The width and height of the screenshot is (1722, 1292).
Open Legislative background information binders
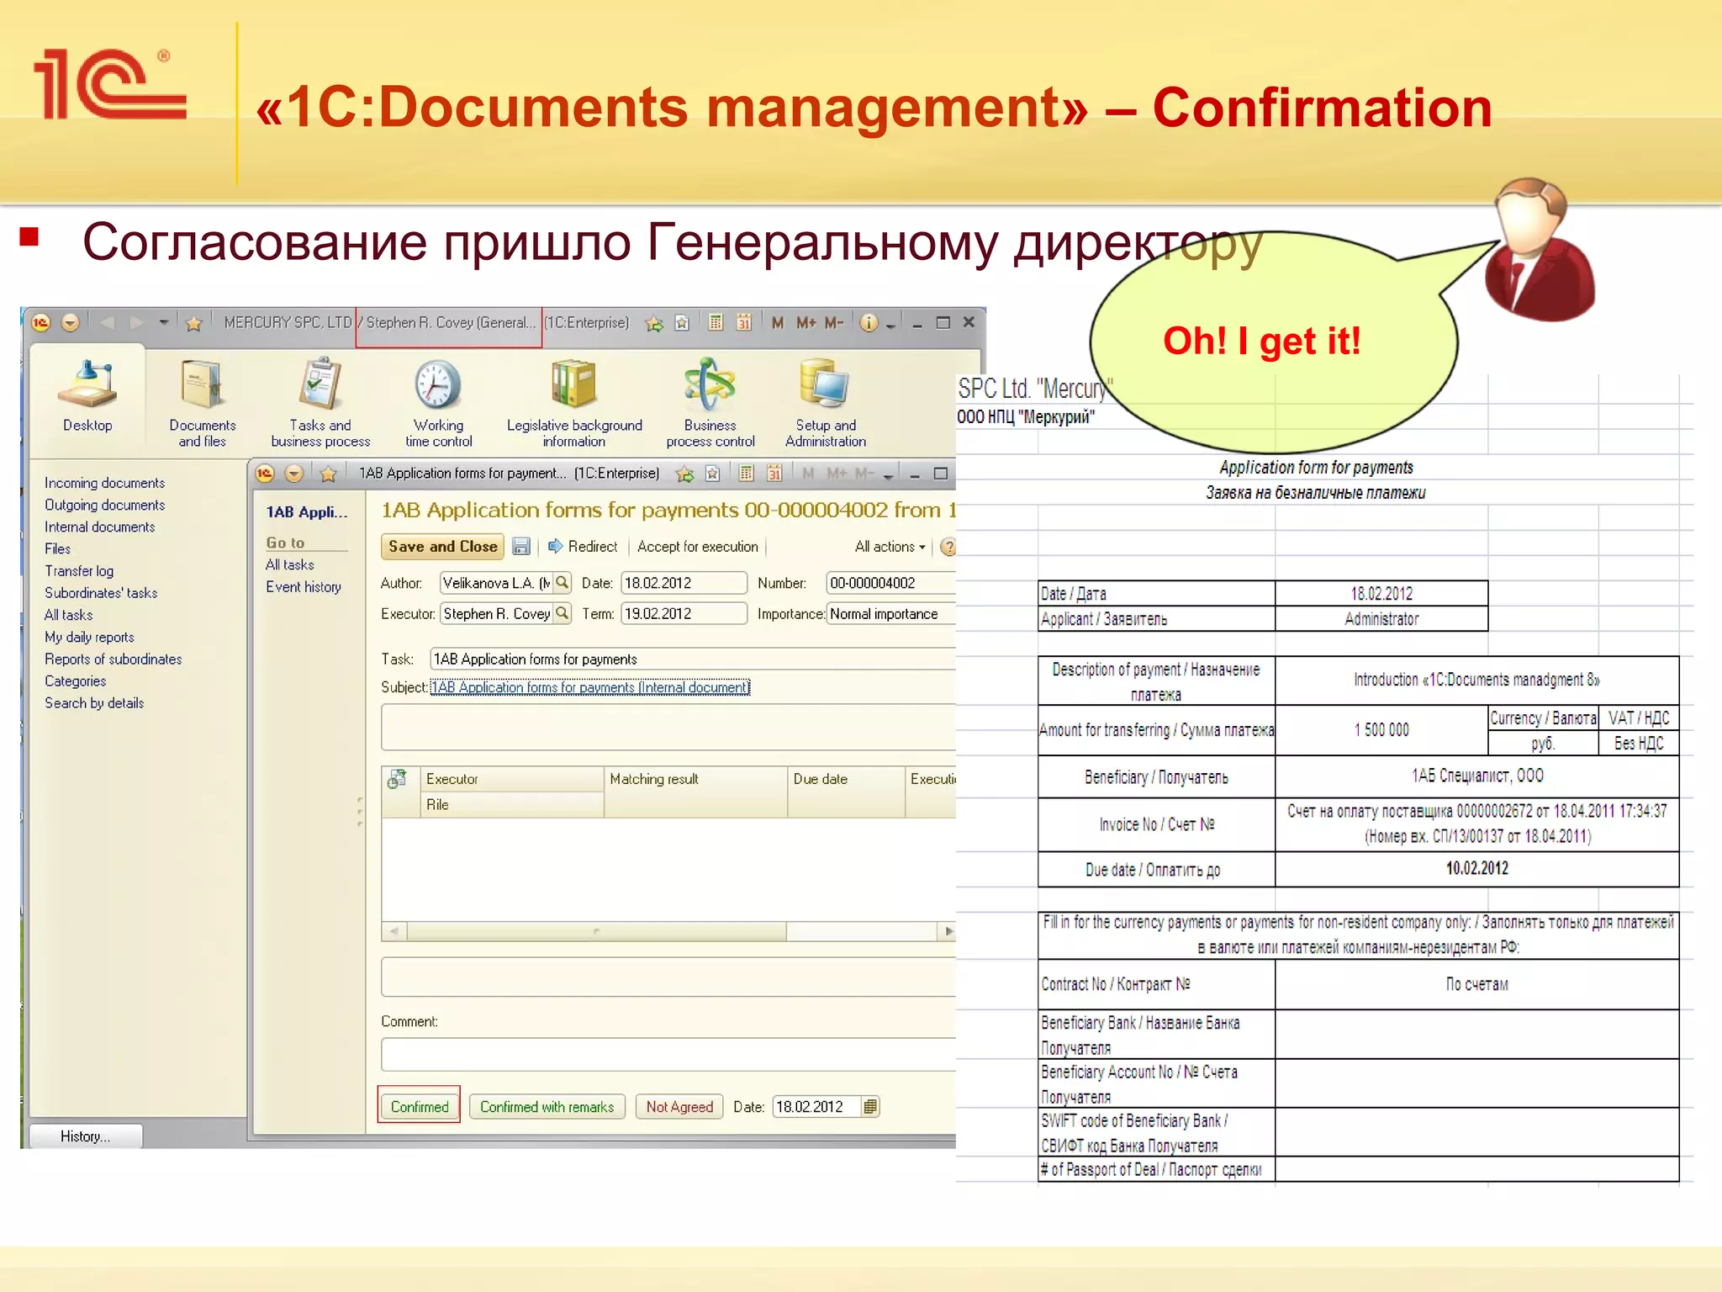573,384
